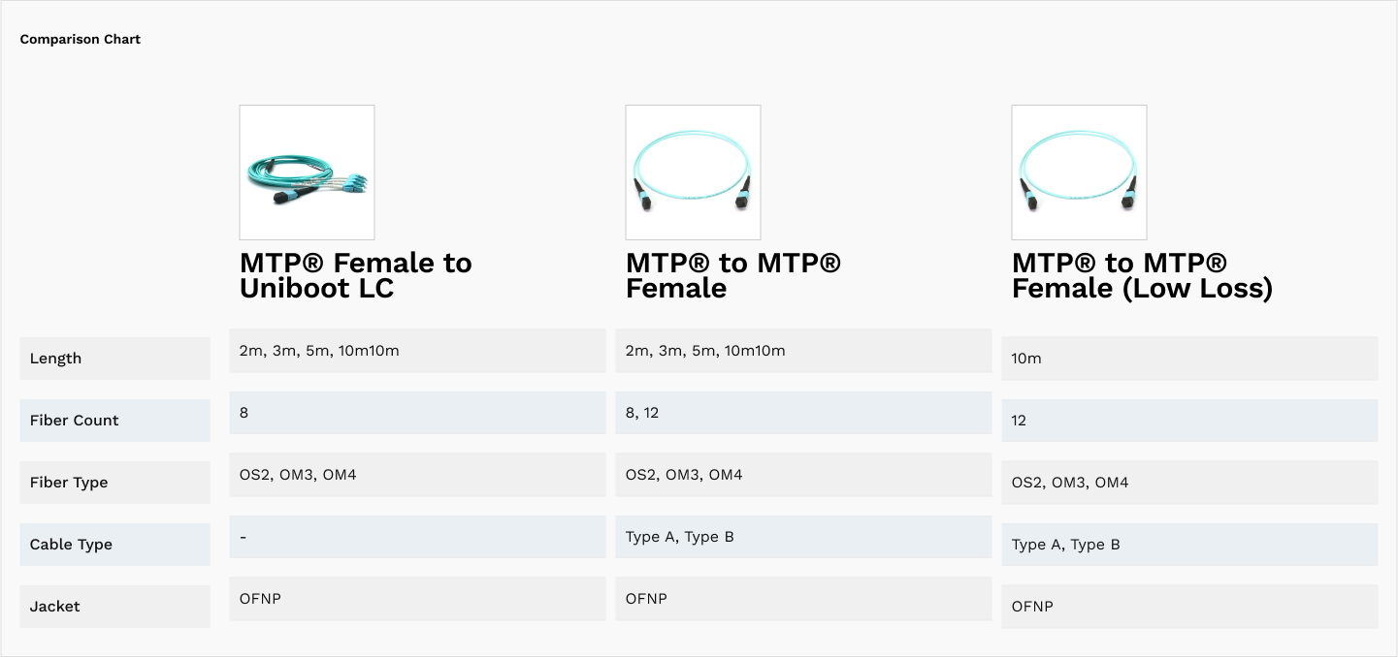1398x657 pixels.
Task: Open the MTP® to MTP® Female title link
Action: pos(732,275)
